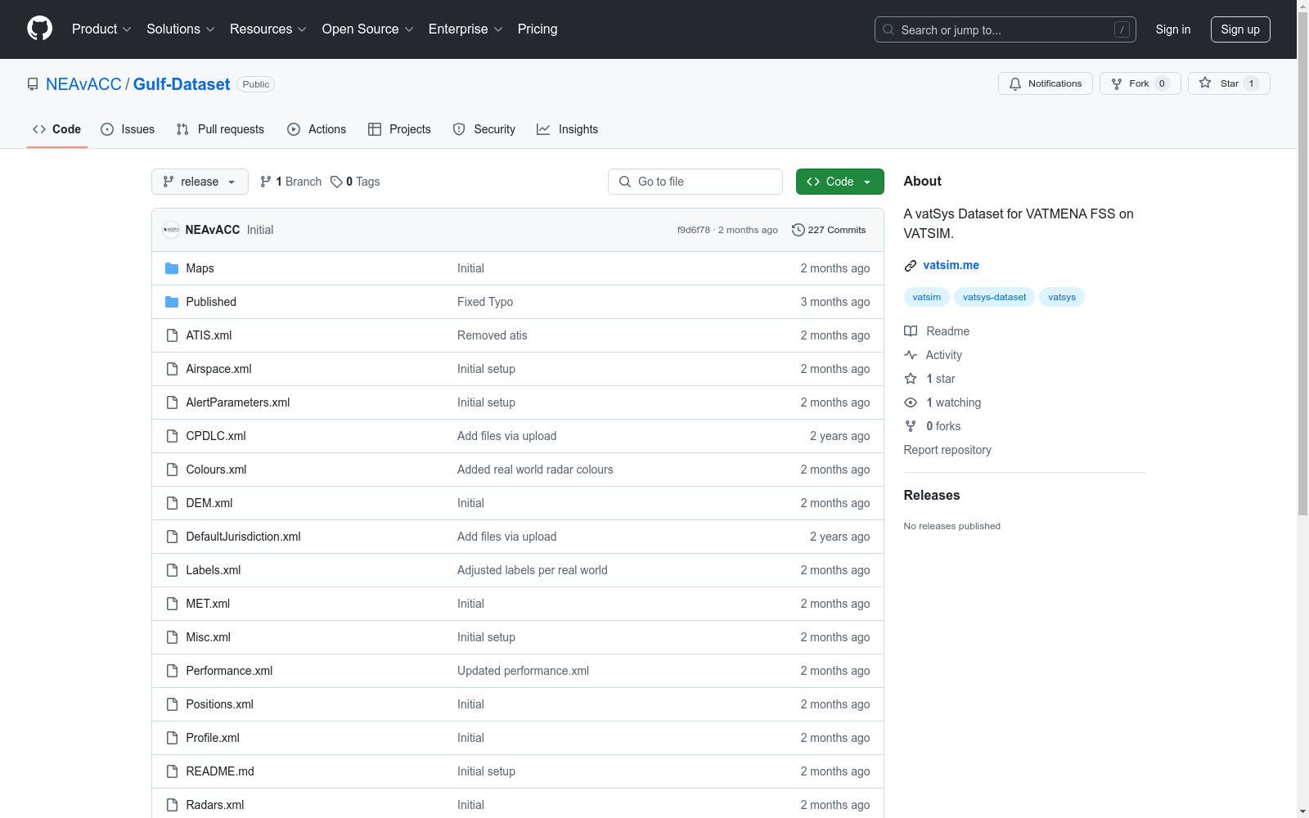The height and width of the screenshot is (818, 1309).
Task: Click the Sign up button
Action: (1240, 29)
